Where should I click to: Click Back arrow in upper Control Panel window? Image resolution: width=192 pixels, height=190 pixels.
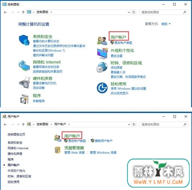click(5, 12)
